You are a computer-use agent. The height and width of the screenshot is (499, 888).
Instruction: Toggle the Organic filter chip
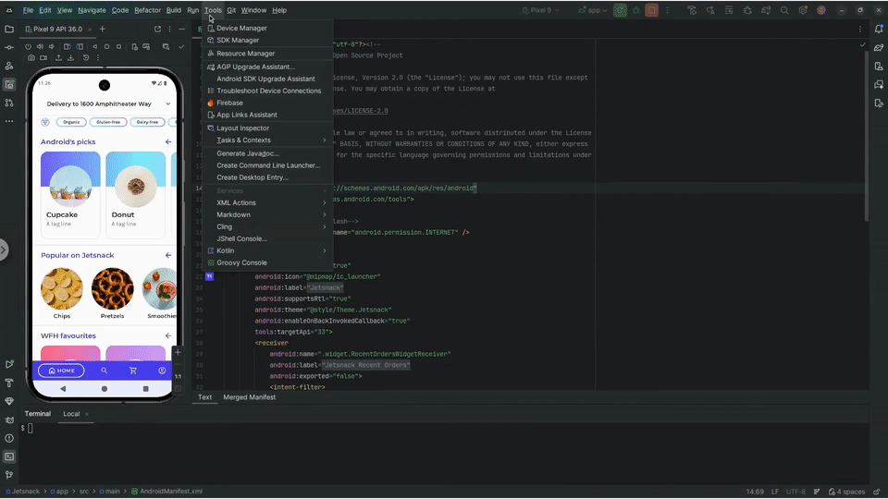[71, 122]
